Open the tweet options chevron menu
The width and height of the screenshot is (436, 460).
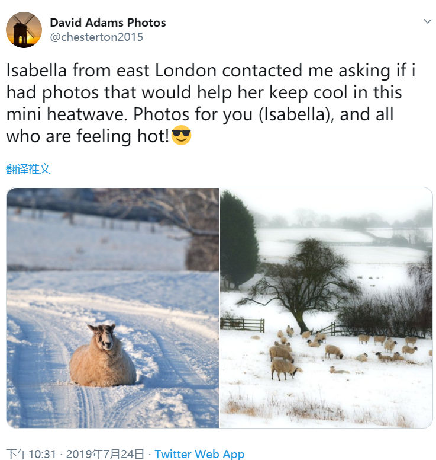pos(428,21)
